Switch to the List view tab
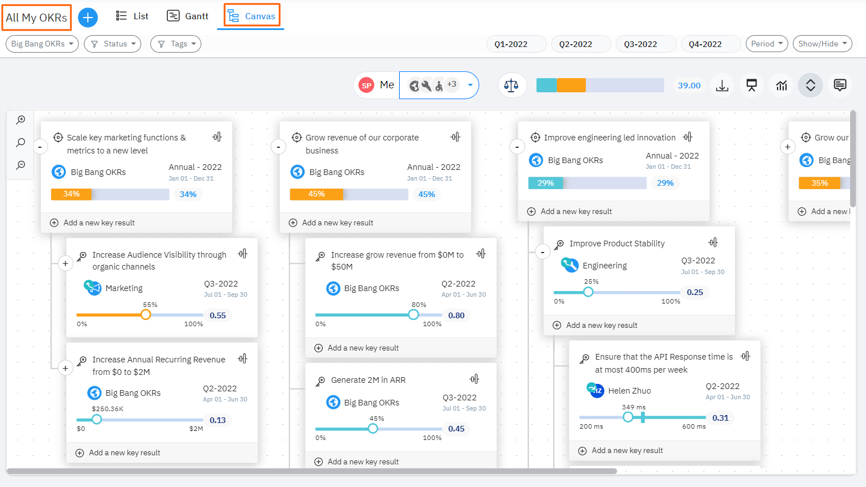 (133, 16)
